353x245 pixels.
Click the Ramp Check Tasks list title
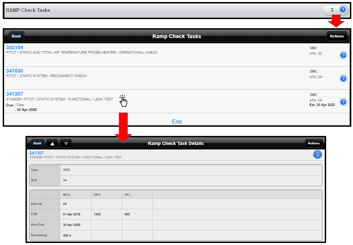tap(177, 36)
